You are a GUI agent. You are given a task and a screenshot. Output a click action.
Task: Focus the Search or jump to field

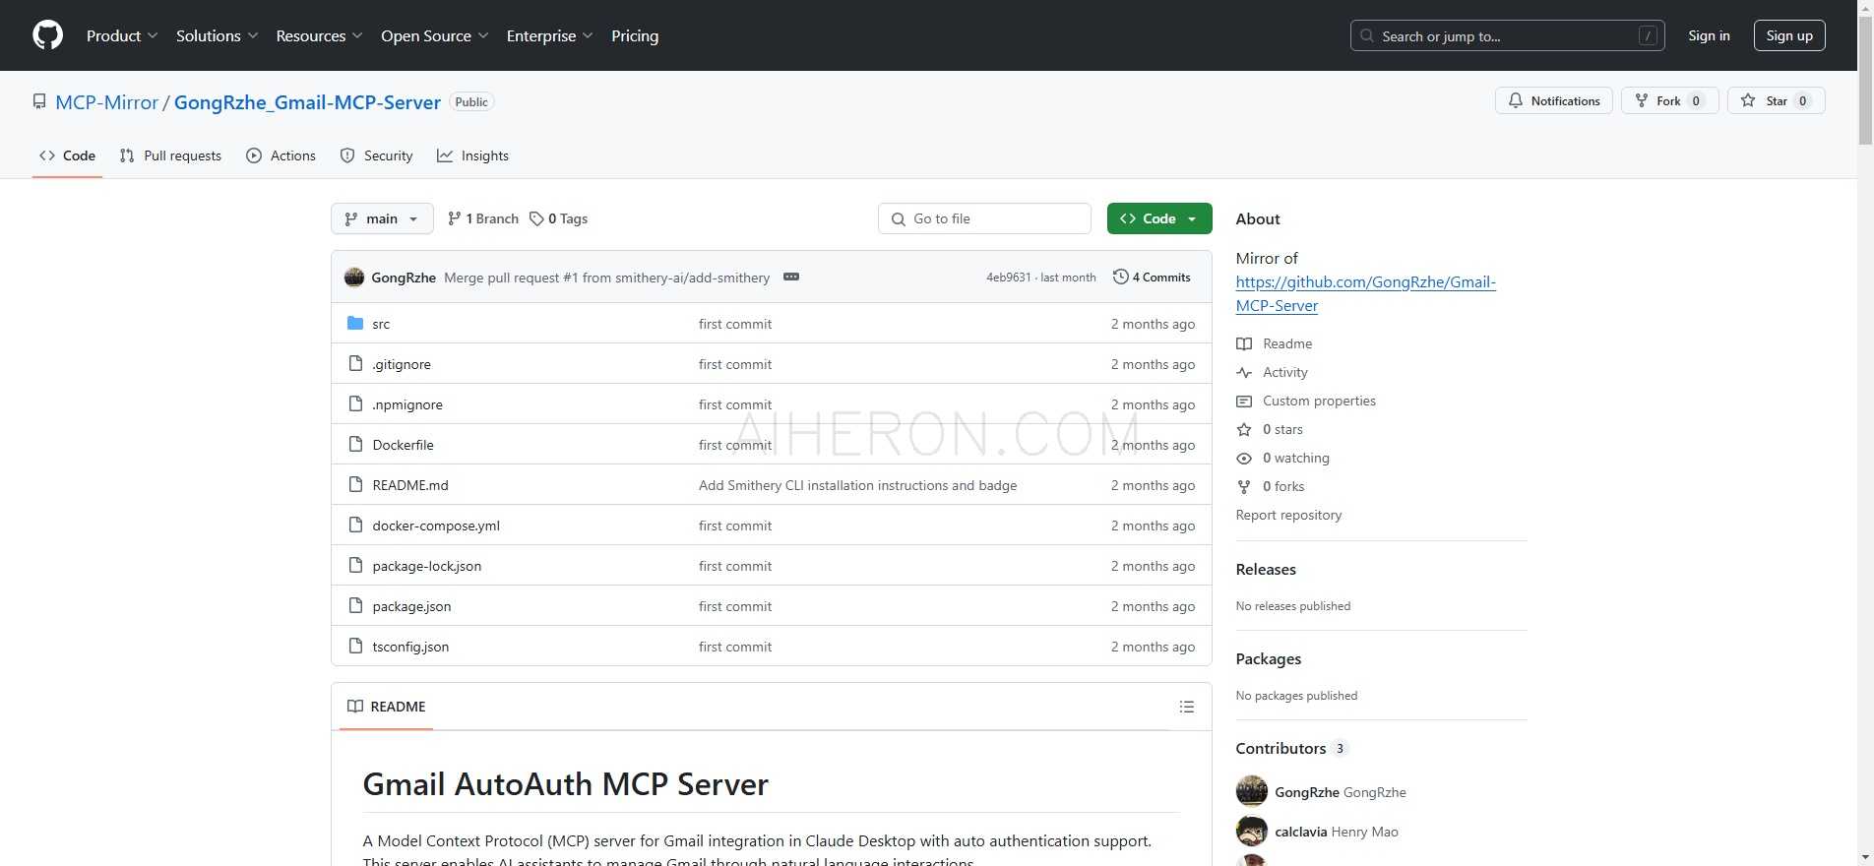(x=1508, y=35)
